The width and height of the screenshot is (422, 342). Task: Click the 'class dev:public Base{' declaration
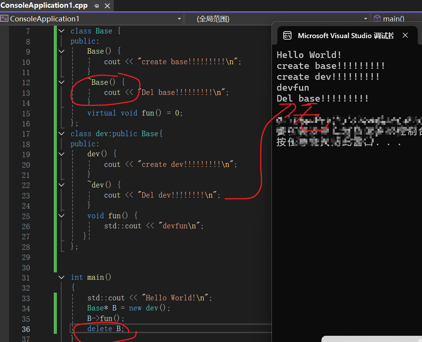(x=117, y=133)
